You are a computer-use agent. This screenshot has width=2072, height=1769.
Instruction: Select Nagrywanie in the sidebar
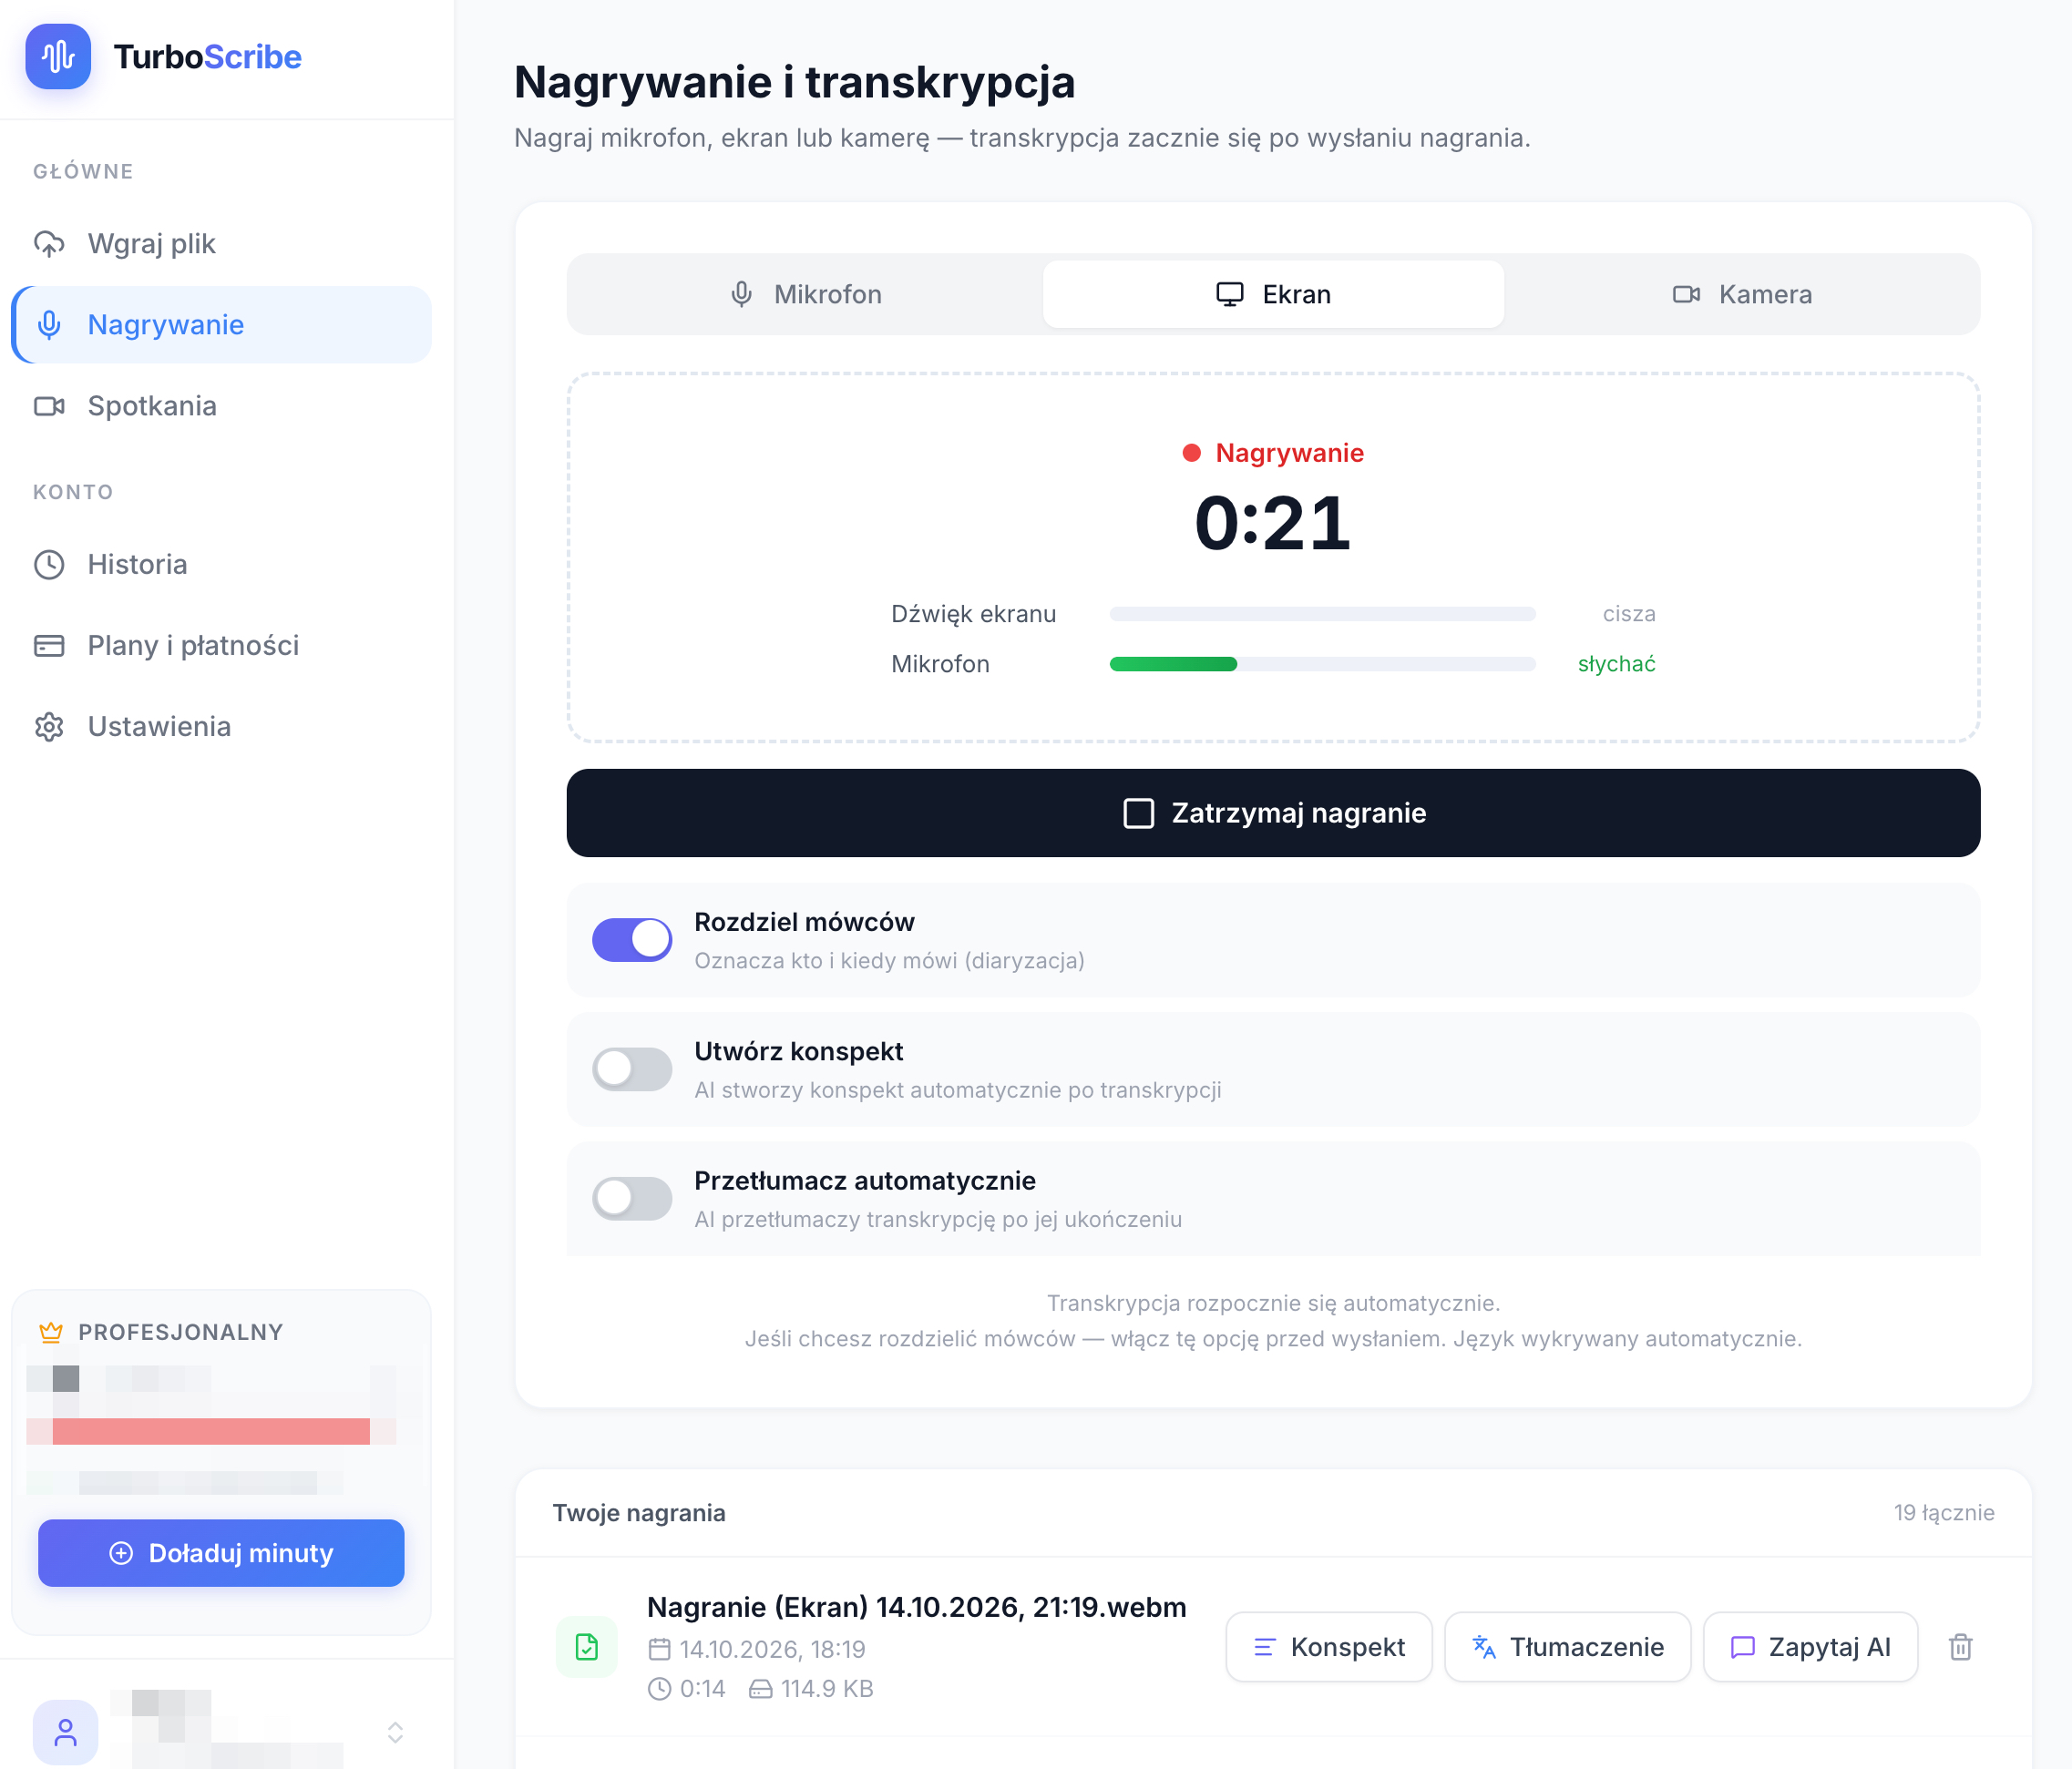(x=221, y=325)
